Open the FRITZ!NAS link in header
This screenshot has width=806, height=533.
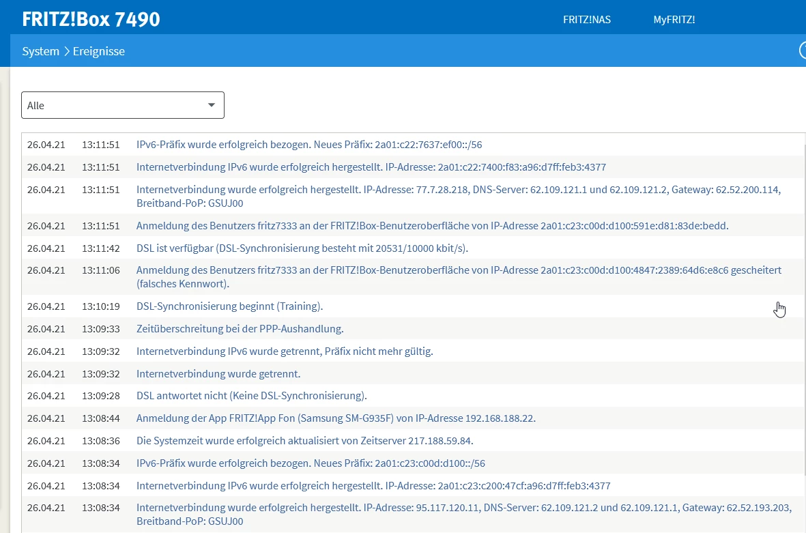click(586, 20)
